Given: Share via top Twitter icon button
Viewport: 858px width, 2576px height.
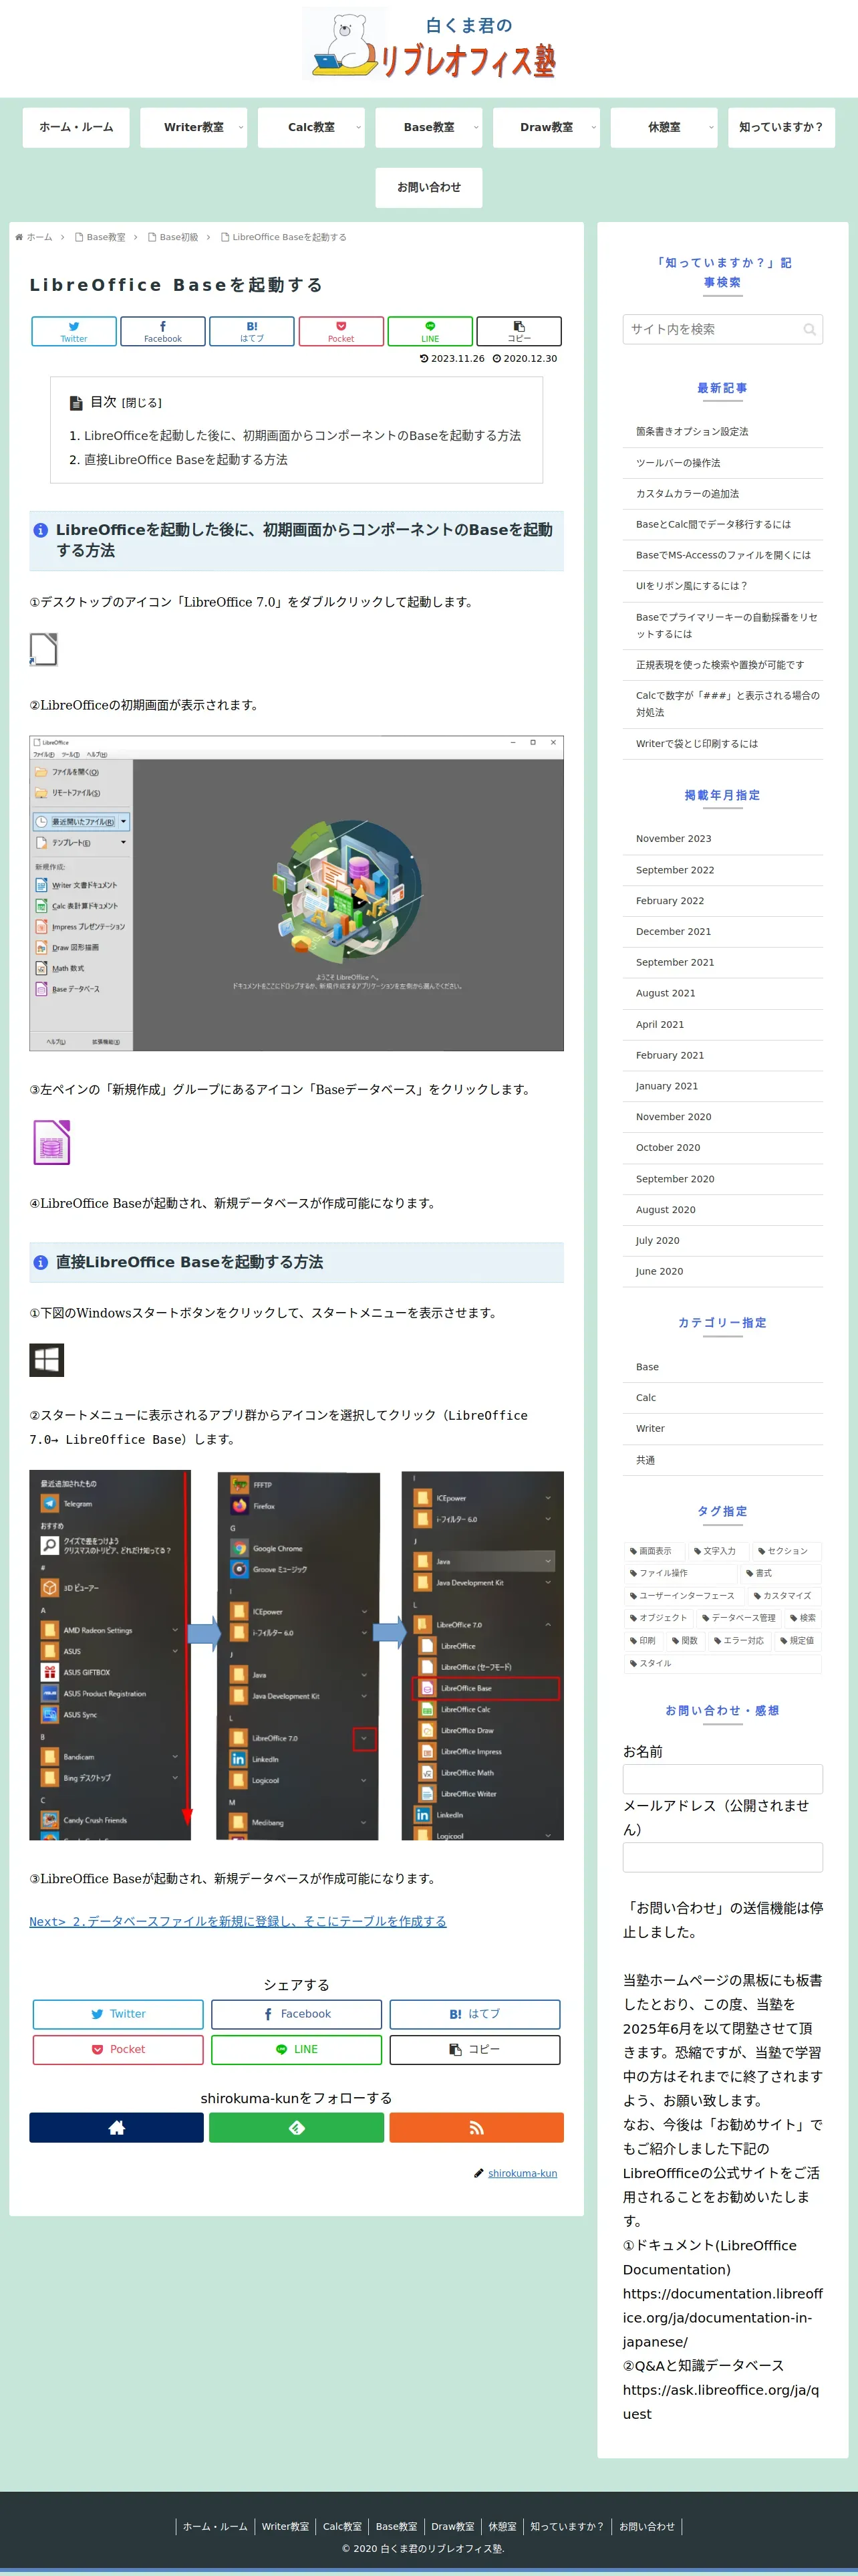Looking at the screenshot, I should coord(74,331).
